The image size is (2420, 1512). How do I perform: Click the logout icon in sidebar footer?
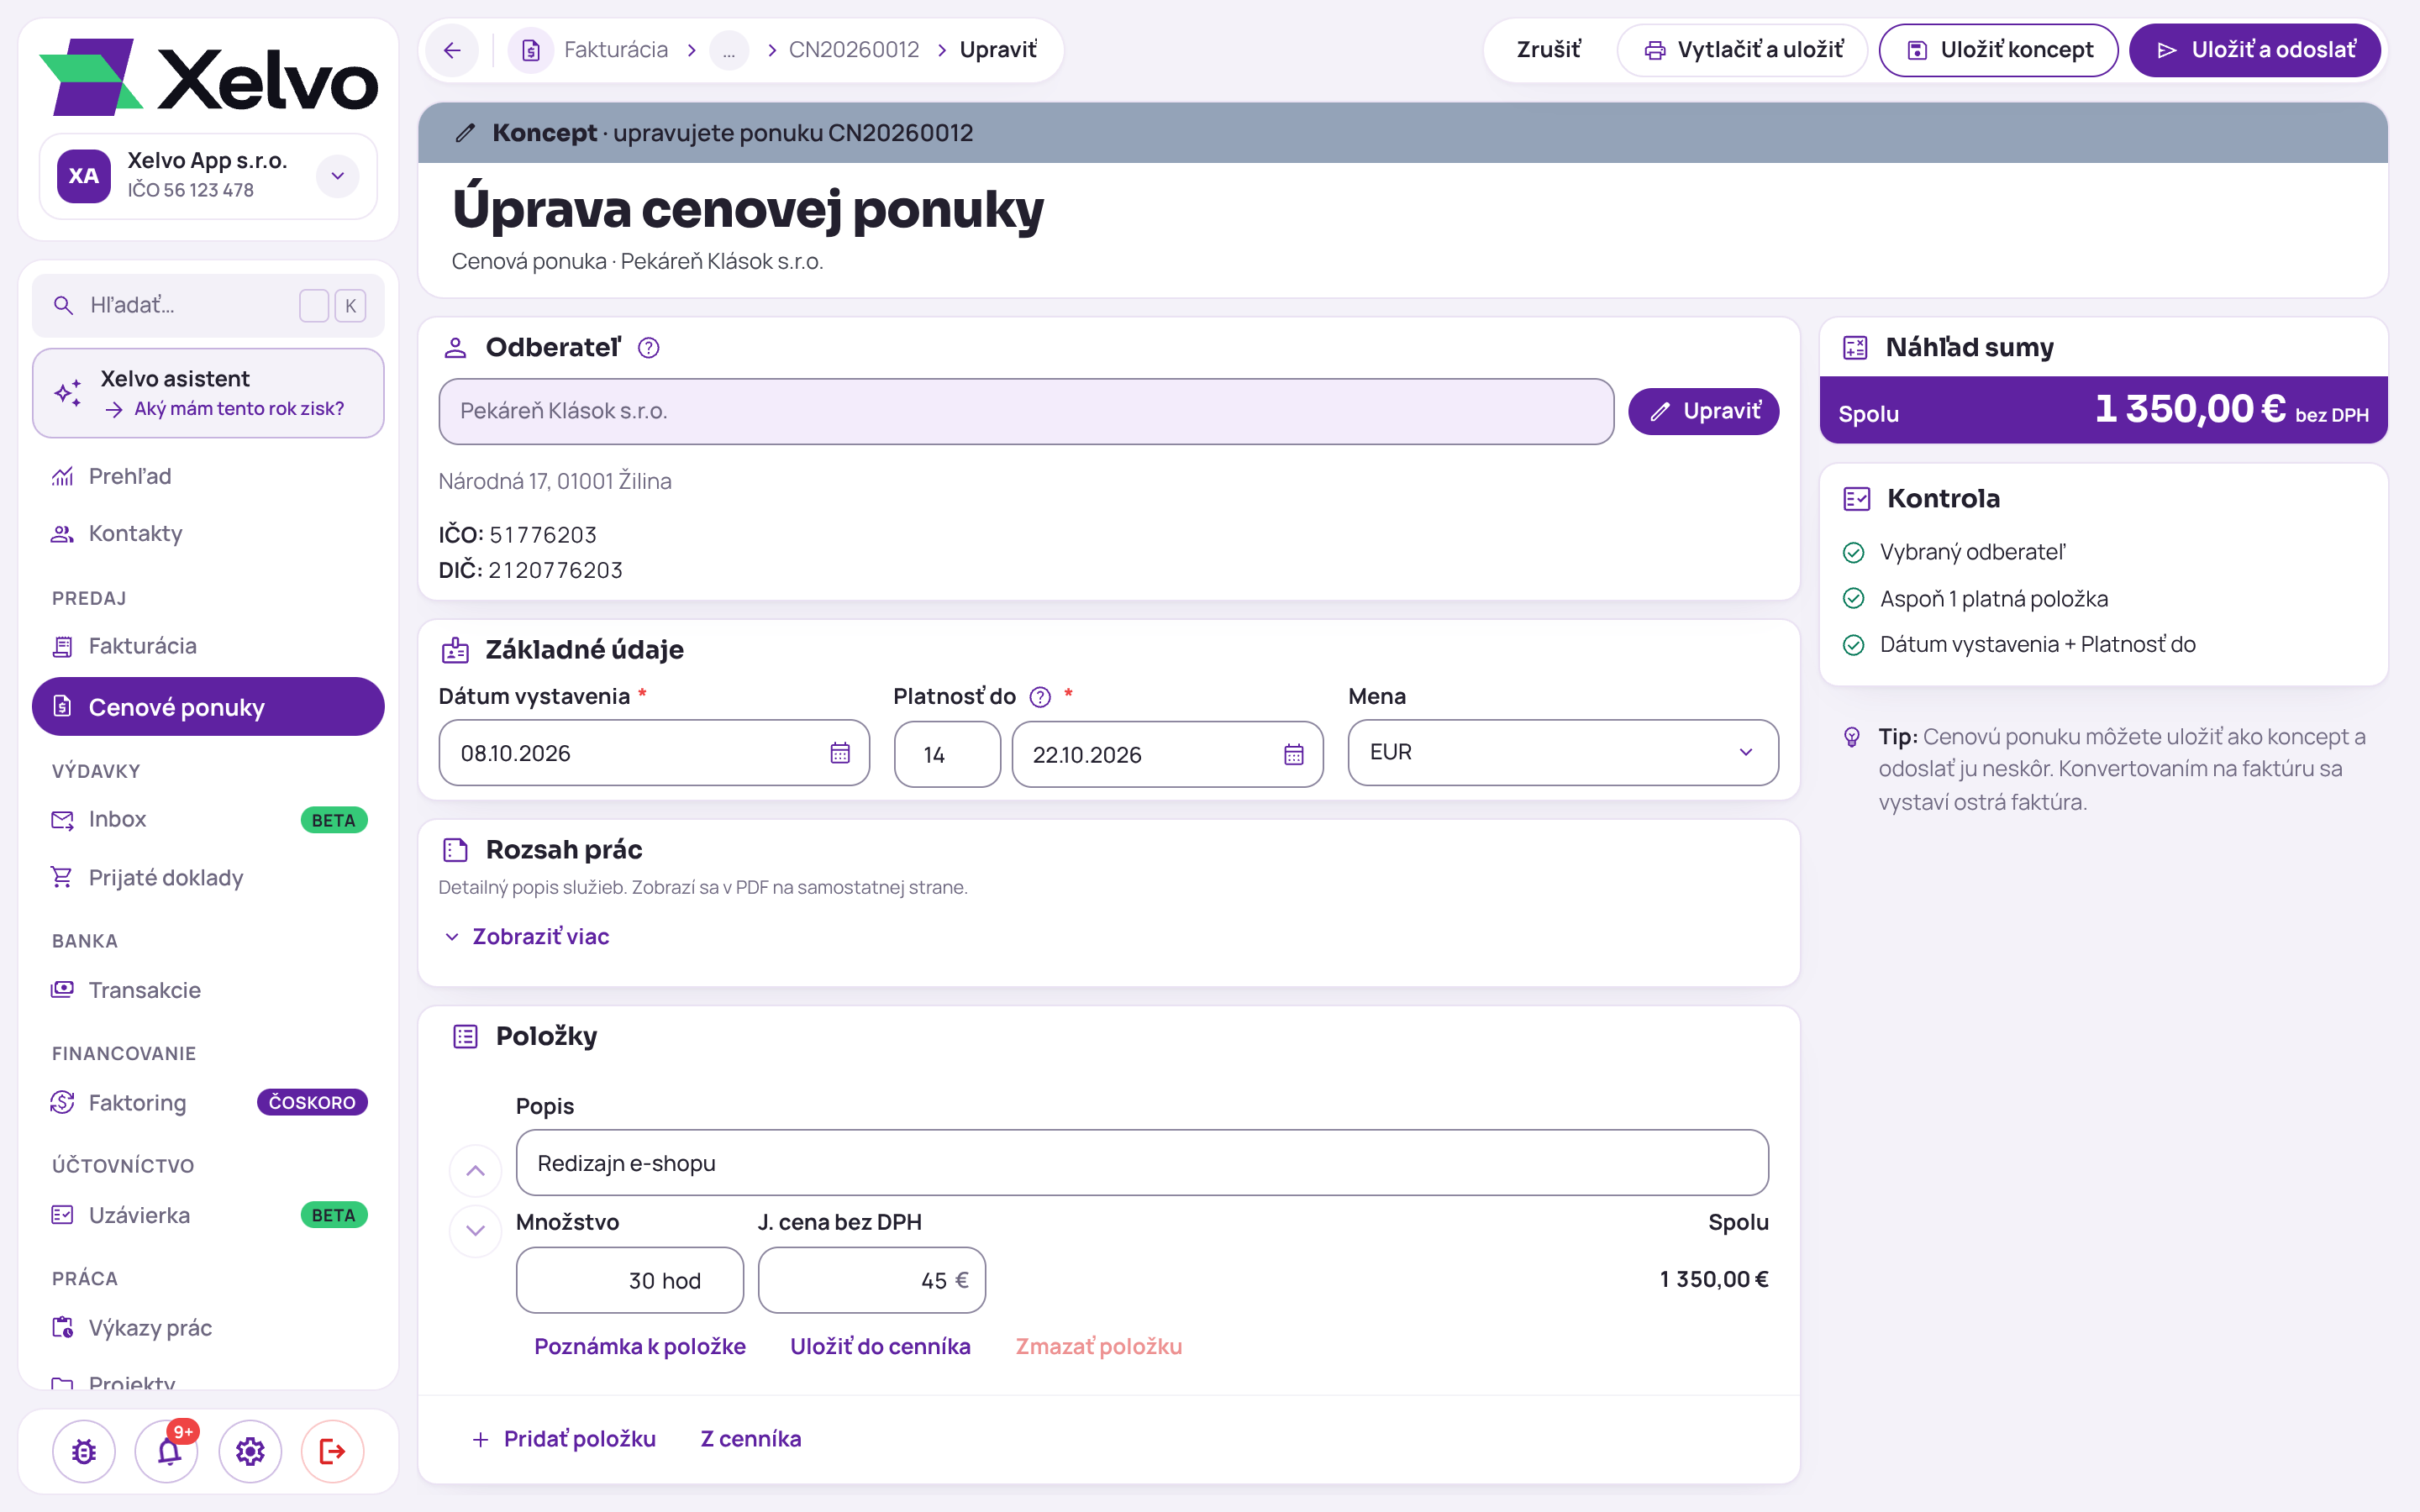click(332, 1451)
